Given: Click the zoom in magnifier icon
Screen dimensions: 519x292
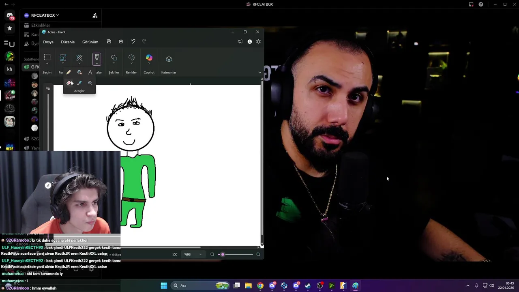Looking at the screenshot, I should 258,254.
